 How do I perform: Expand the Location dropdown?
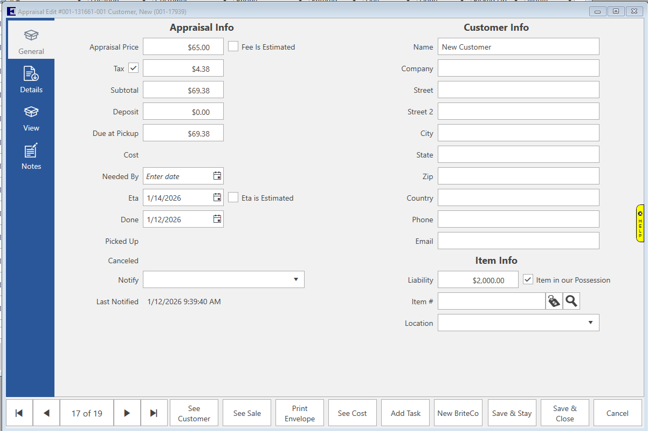coord(590,323)
